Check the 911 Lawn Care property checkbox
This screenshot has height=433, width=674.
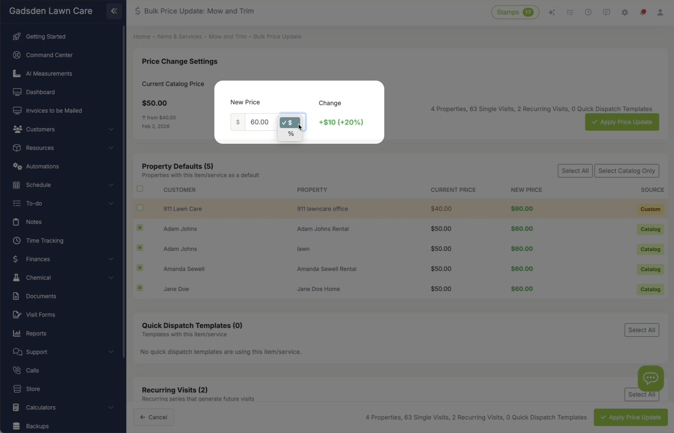pyautogui.click(x=140, y=208)
